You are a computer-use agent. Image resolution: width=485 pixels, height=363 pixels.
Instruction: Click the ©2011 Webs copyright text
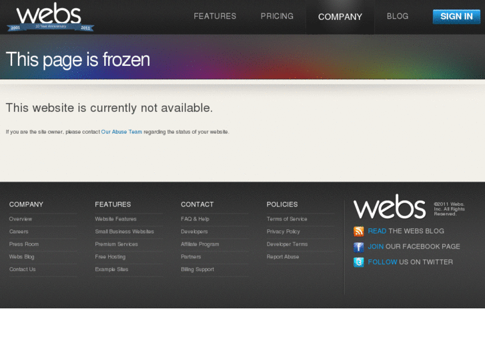tap(449, 209)
